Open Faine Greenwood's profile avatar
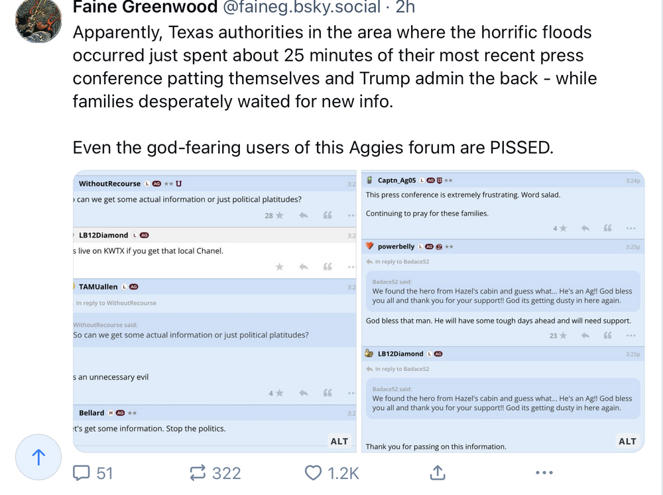663x495 pixels. coord(38,21)
